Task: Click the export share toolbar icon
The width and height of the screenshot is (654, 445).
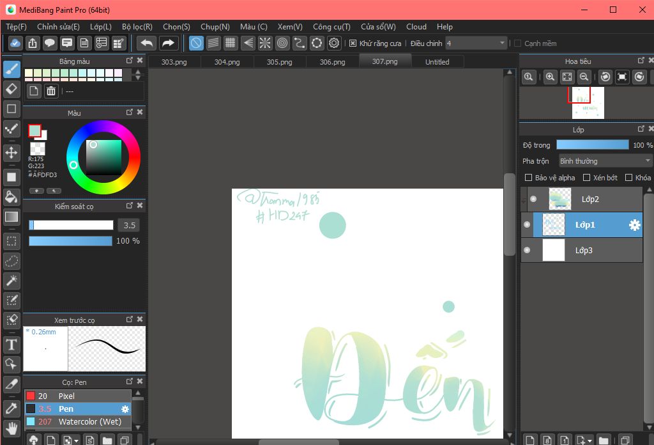Action: click(33, 43)
